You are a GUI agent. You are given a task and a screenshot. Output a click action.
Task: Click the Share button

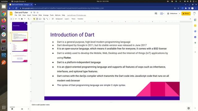186,14
